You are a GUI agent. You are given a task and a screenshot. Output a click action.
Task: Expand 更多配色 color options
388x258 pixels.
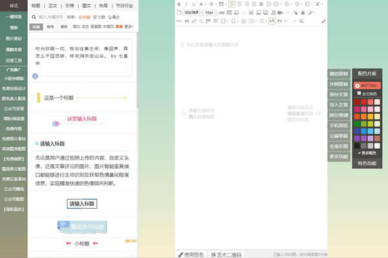pyautogui.click(x=367, y=153)
